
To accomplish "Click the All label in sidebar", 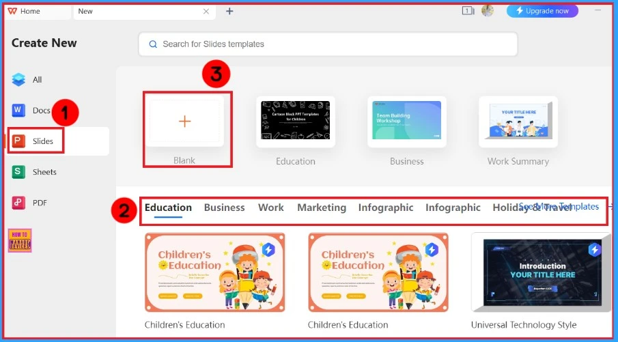I will click(37, 80).
